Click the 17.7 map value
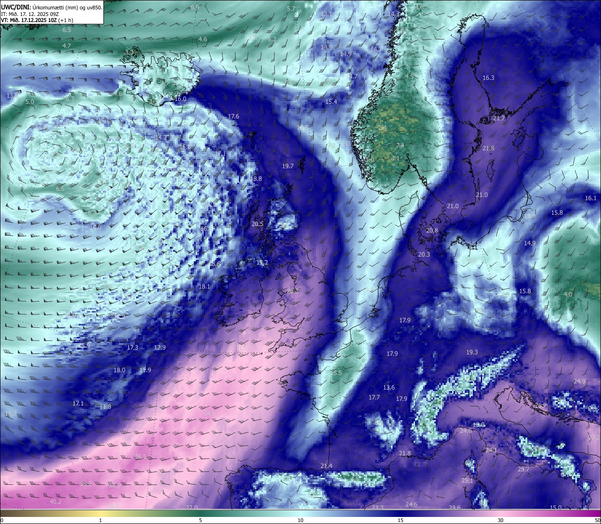 click(374, 397)
